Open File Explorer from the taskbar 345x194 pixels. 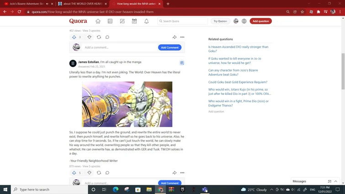click(x=149, y=189)
